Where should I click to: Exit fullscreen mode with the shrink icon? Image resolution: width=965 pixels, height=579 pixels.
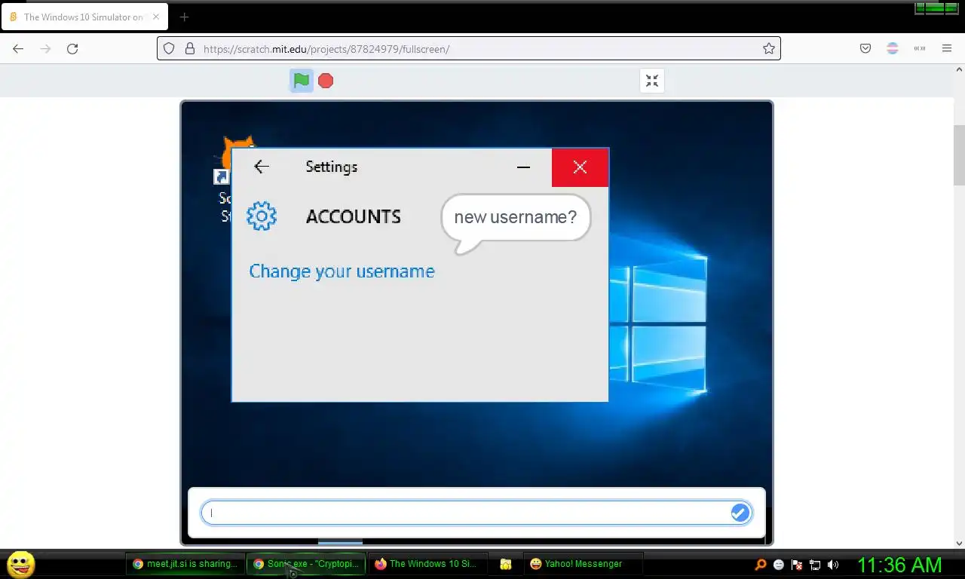[652, 81]
